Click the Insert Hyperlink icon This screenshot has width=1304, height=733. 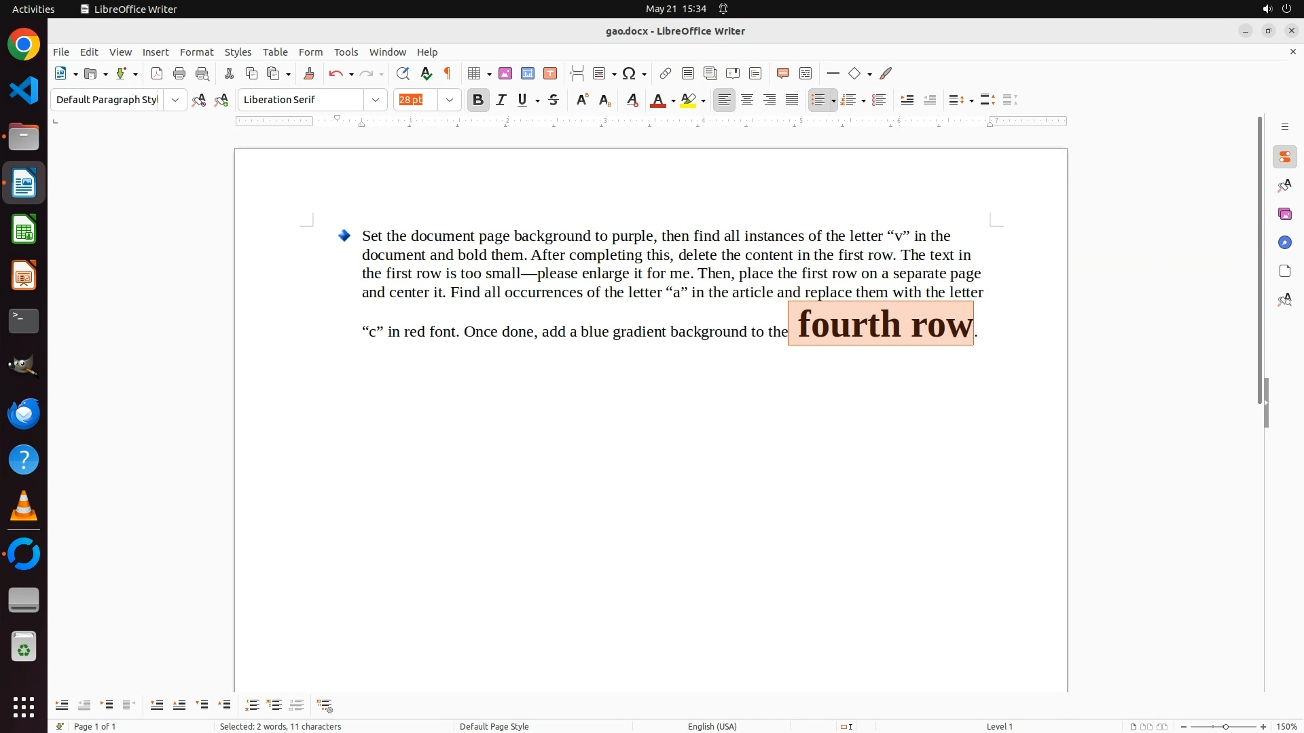(x=666, y=74)
